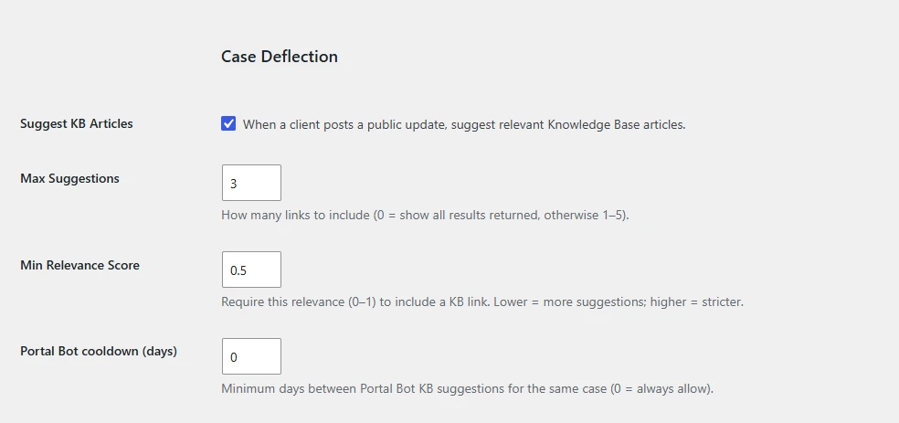Select the Portal Bot cooldown days field
The height and width of the screenshot is (423, 899).
[251, 356]
